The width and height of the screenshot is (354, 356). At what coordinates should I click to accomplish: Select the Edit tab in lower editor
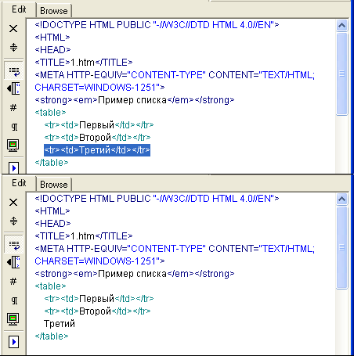[19, 183]
